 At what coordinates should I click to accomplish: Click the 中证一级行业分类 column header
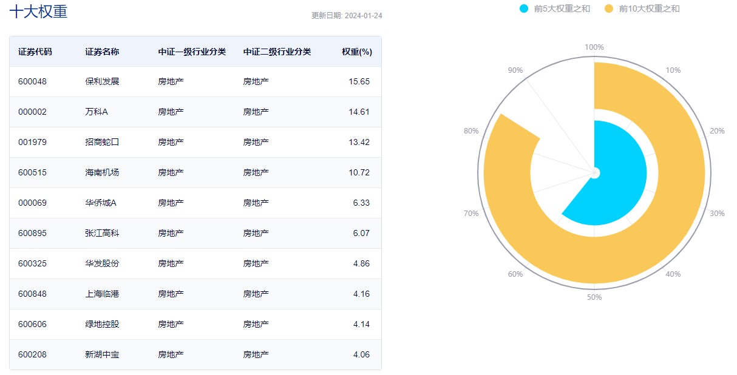pos(192,52)
